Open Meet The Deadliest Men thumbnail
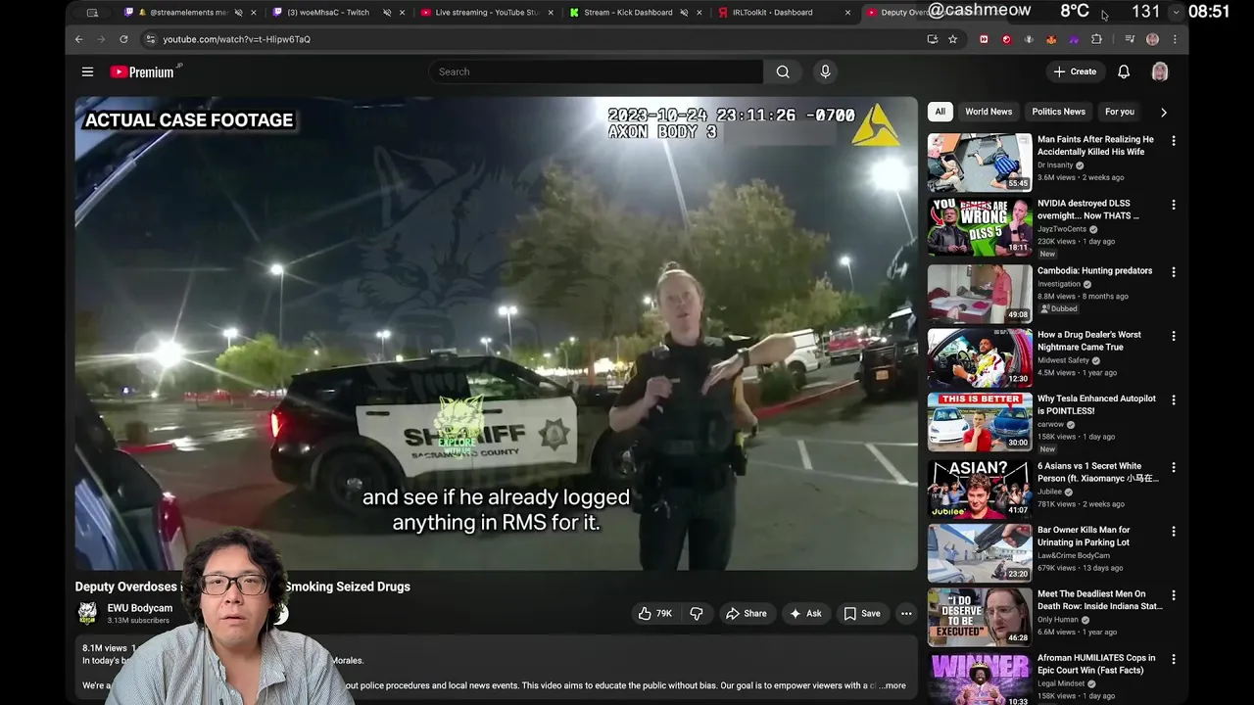1254x705 pixels. [x=980, y=616]
